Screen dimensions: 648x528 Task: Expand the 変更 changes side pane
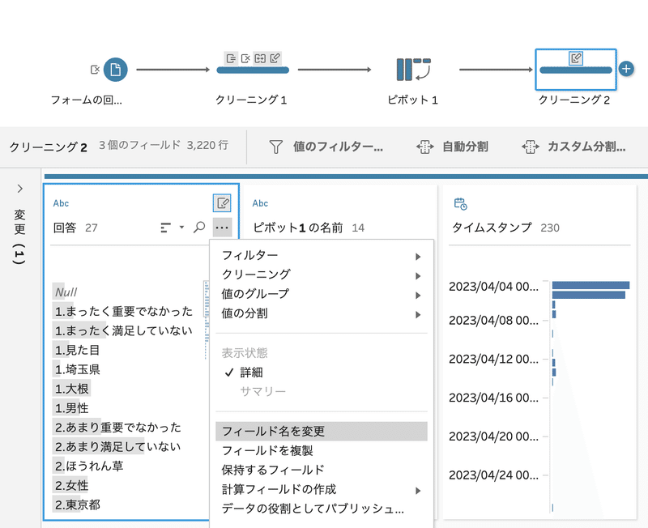[19, 189]
